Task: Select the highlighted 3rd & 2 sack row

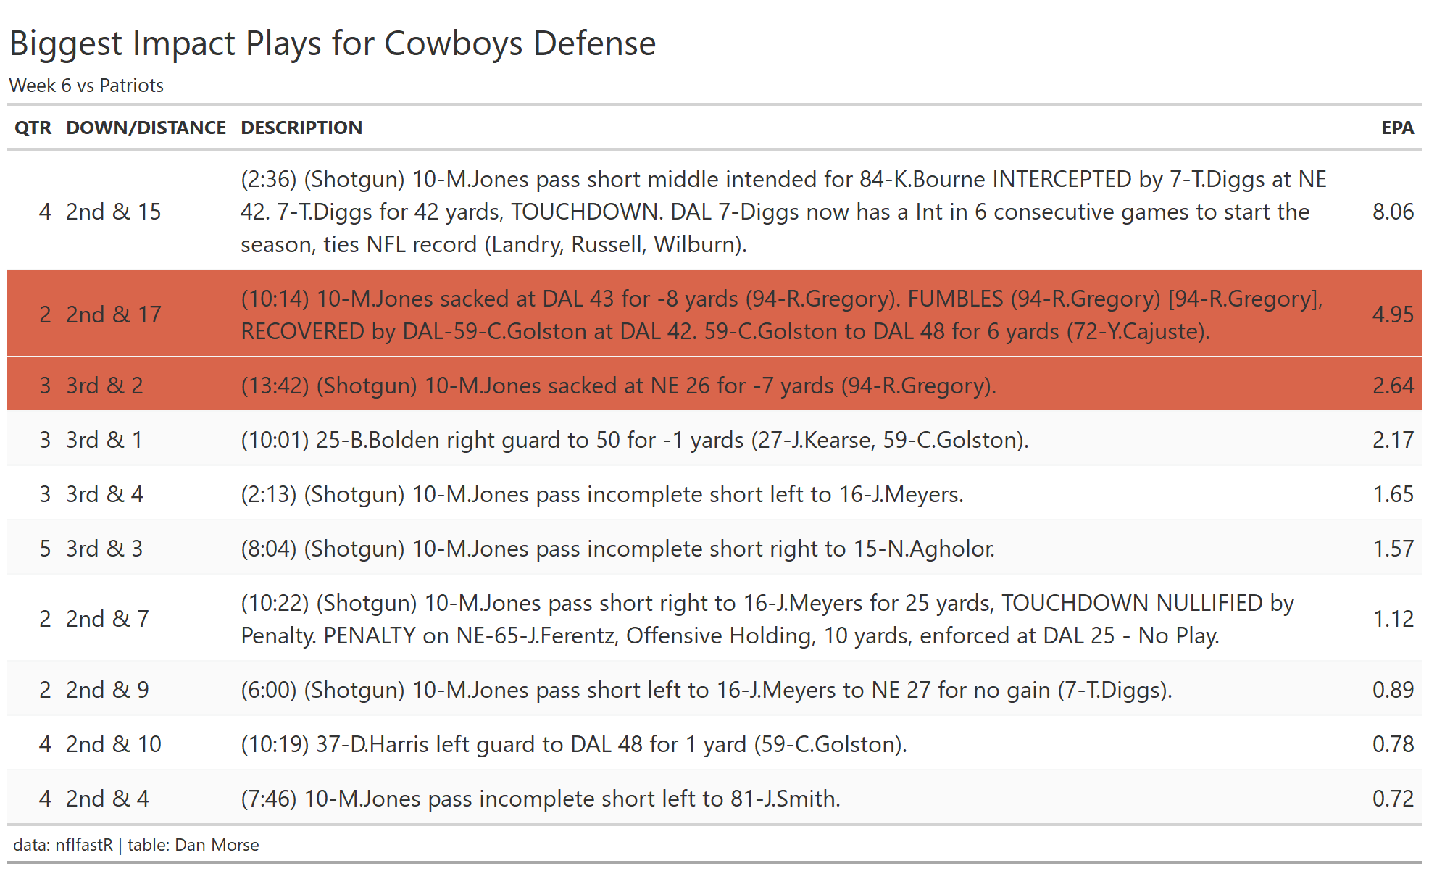Action: point(714,385)
